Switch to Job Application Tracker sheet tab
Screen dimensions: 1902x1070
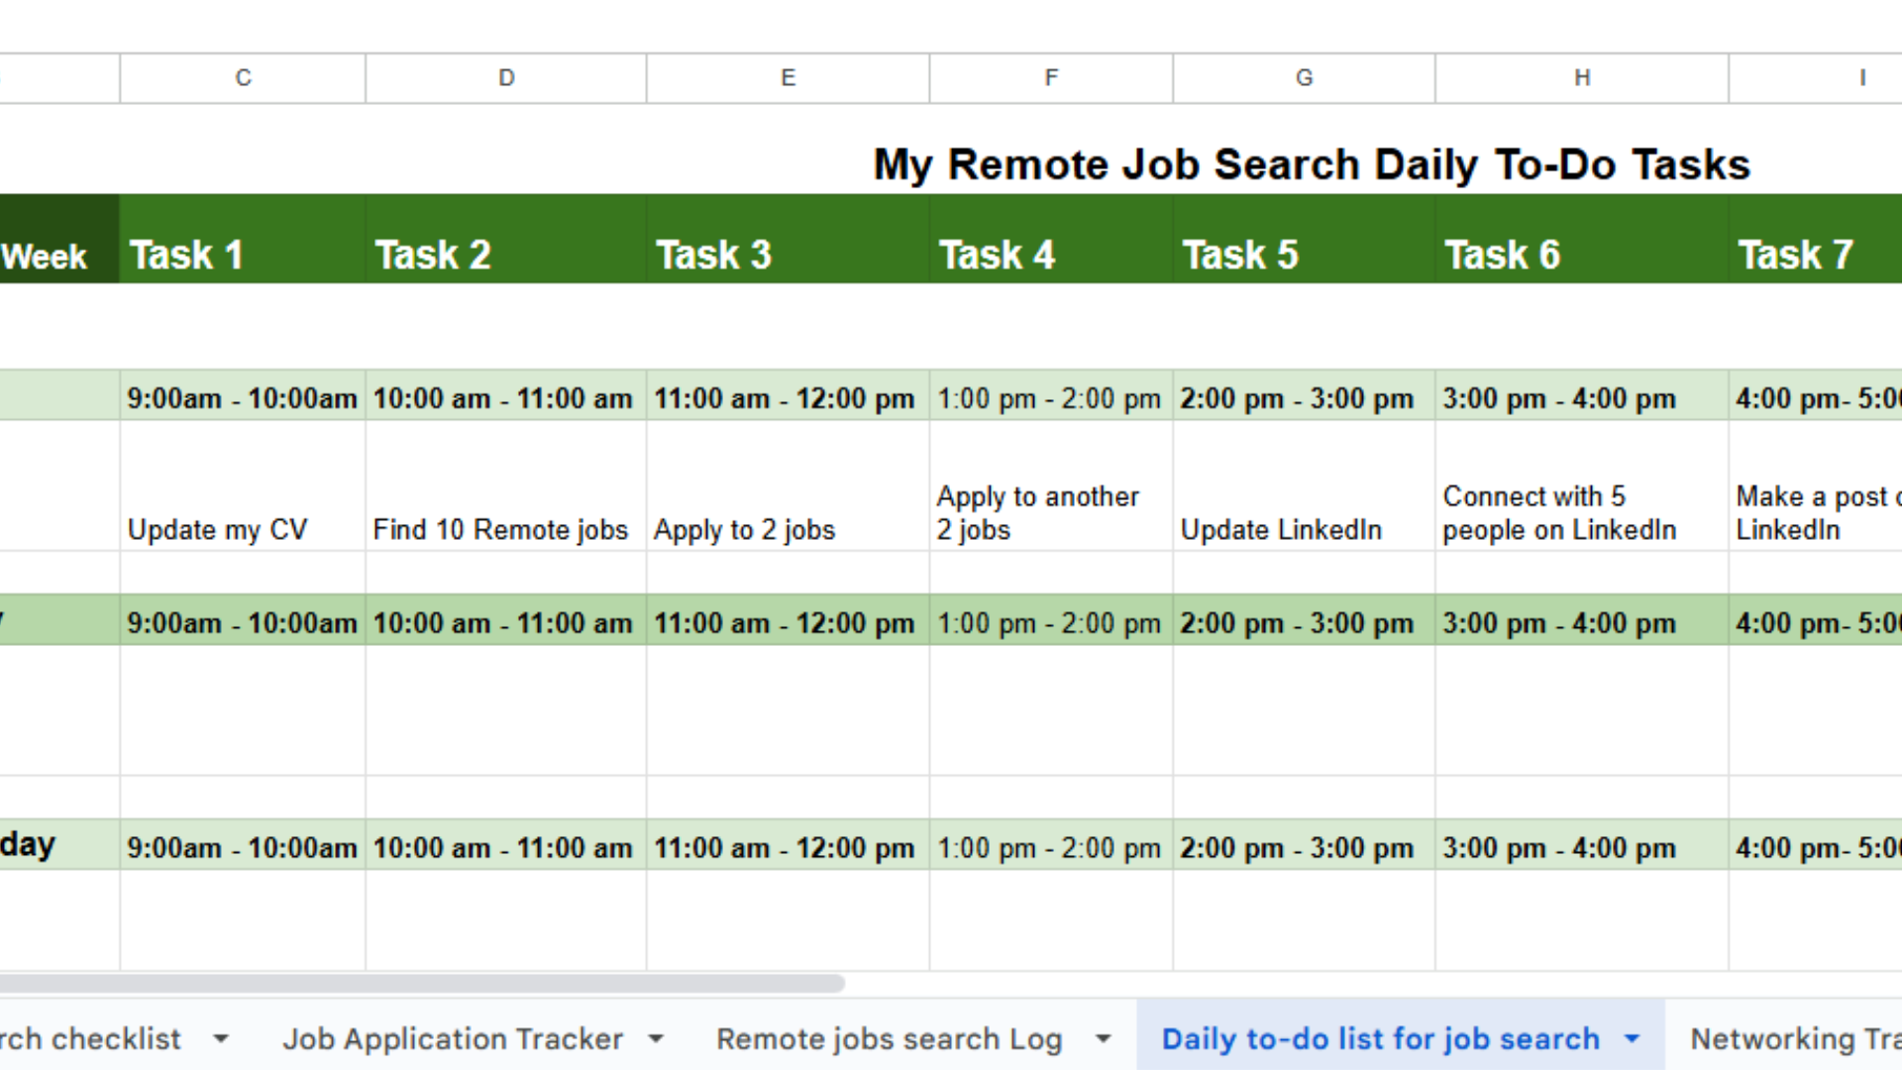tap(453, 1039)
